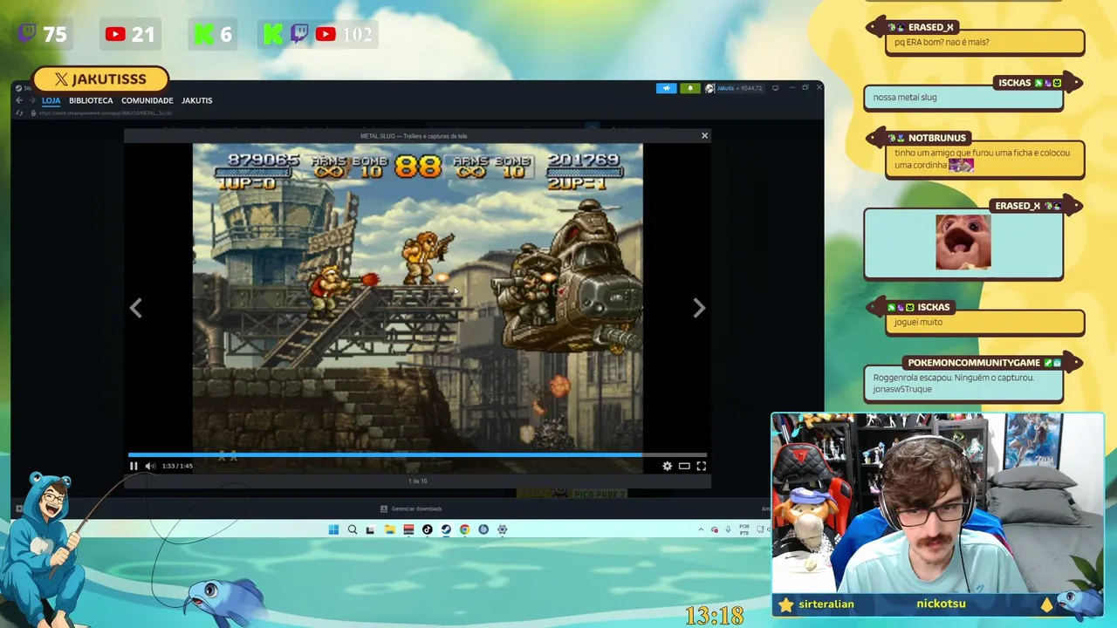Go back in Steam navigation

pos(18,100)
